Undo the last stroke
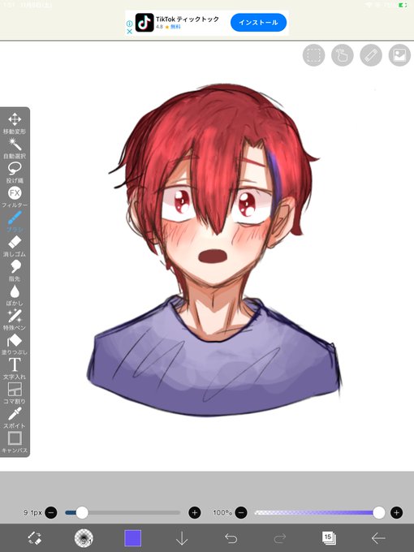Image resolution: width=414 pixels, height=552 pixels. point(231,538)
